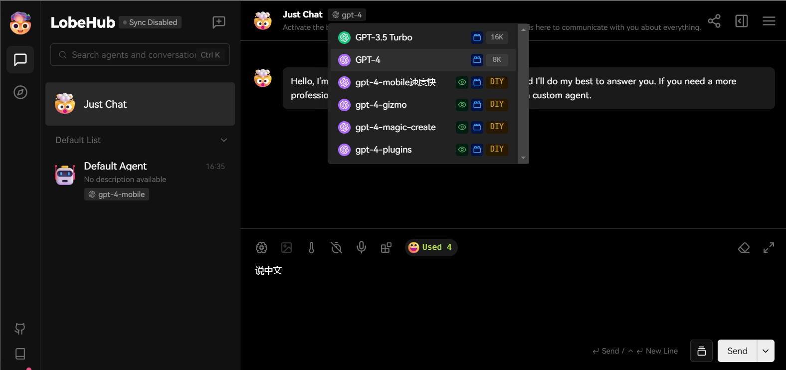Select GPT-3.5 Turbo model

point(423,37)
